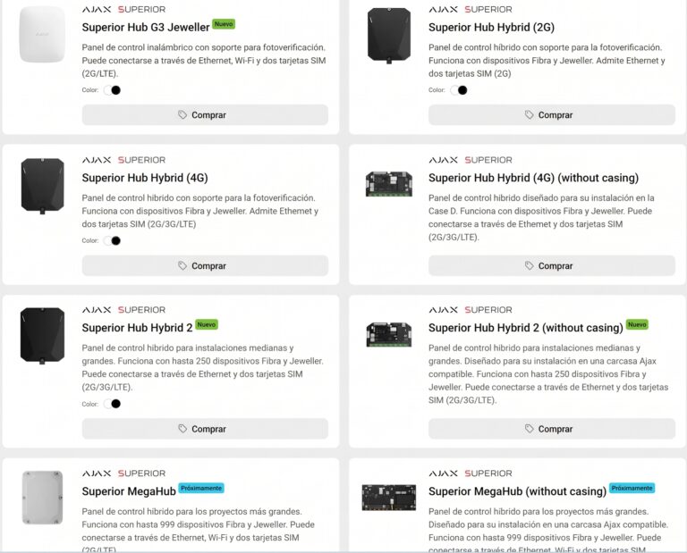
Task: Buy Superior Hub Hybrid 2 (without casing)
Action: click(x=552, y=429)
